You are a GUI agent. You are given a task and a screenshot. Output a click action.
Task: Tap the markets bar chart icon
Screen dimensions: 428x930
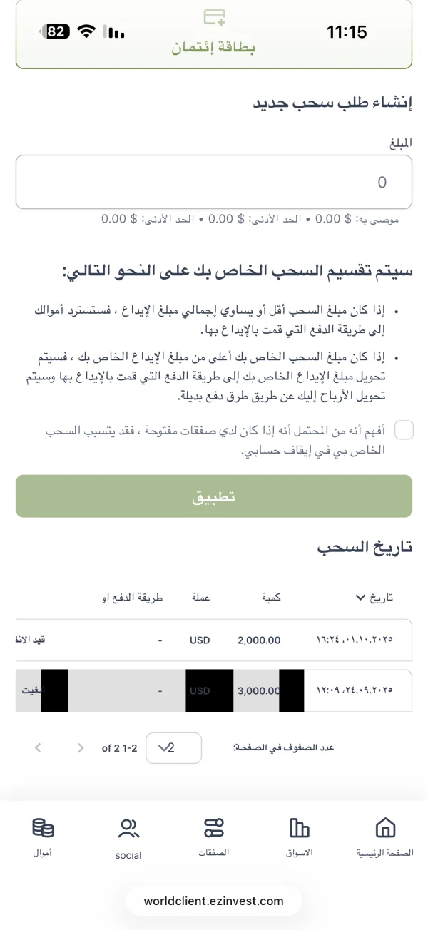300,827
